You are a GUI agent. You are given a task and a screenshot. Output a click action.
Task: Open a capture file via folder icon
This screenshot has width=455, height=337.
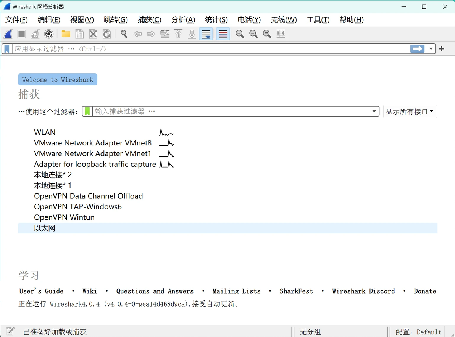[66, 34]
